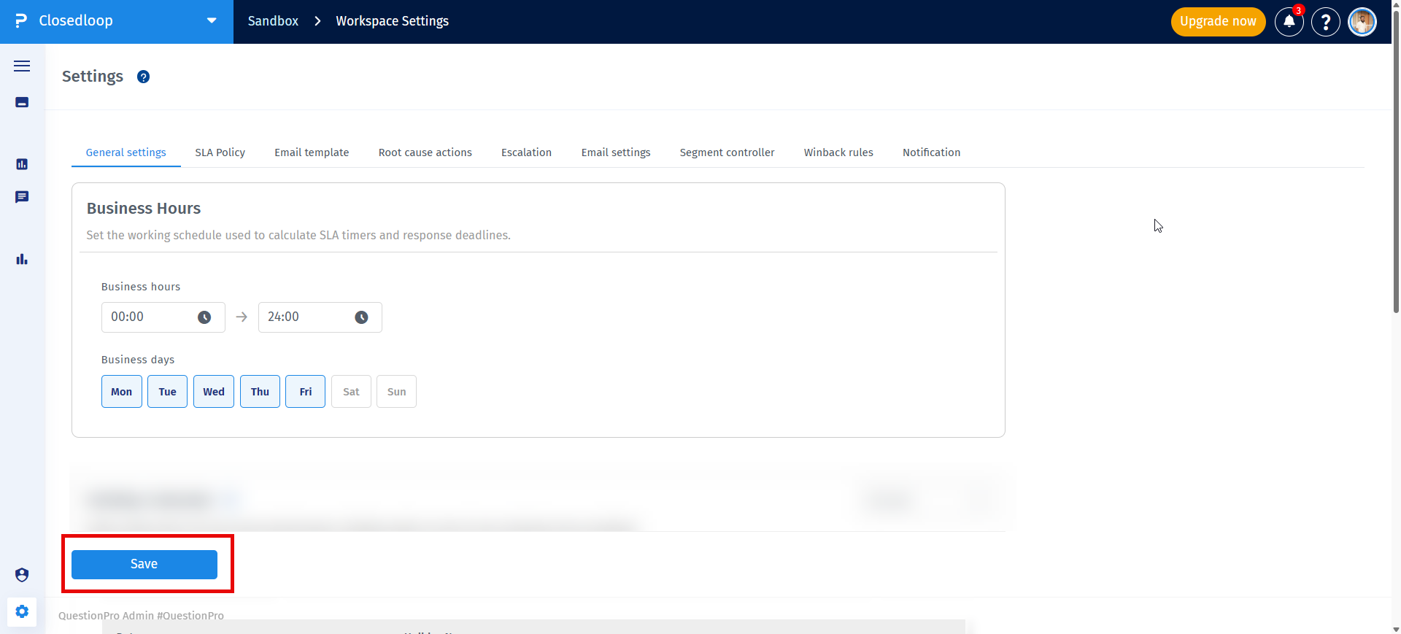Open the hamburger menu in sidebar
The image size is (1401, 634).
[22, 66]
